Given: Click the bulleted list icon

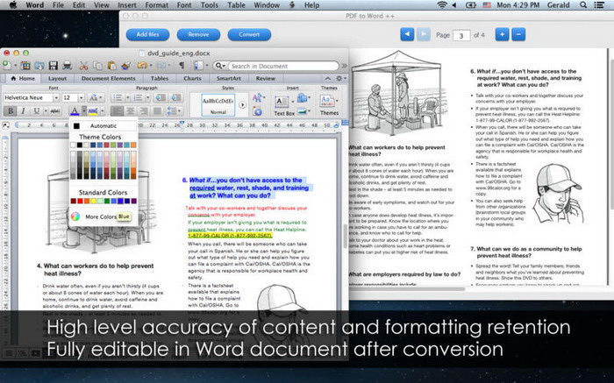Looking at the screenshot, I should [x=118, y=97].
